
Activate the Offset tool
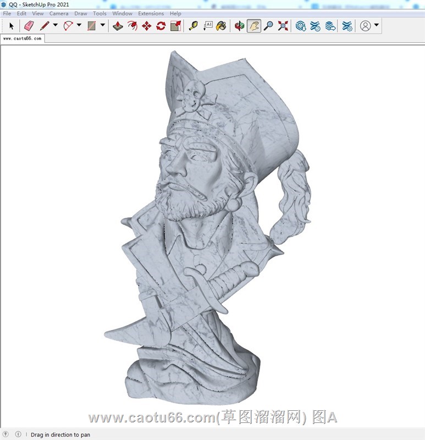[133, 26]
